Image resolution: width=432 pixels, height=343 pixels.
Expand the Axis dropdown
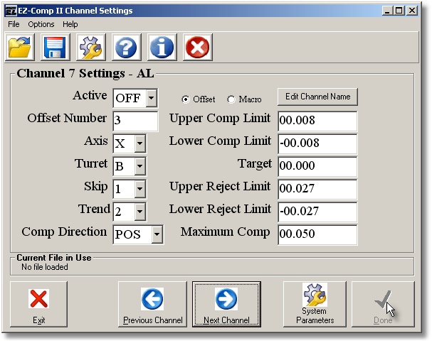[x=140, y=143]
